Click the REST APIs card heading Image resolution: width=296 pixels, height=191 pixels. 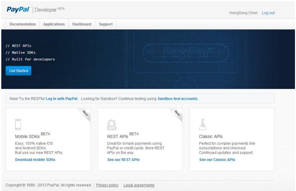pos(123,136)
